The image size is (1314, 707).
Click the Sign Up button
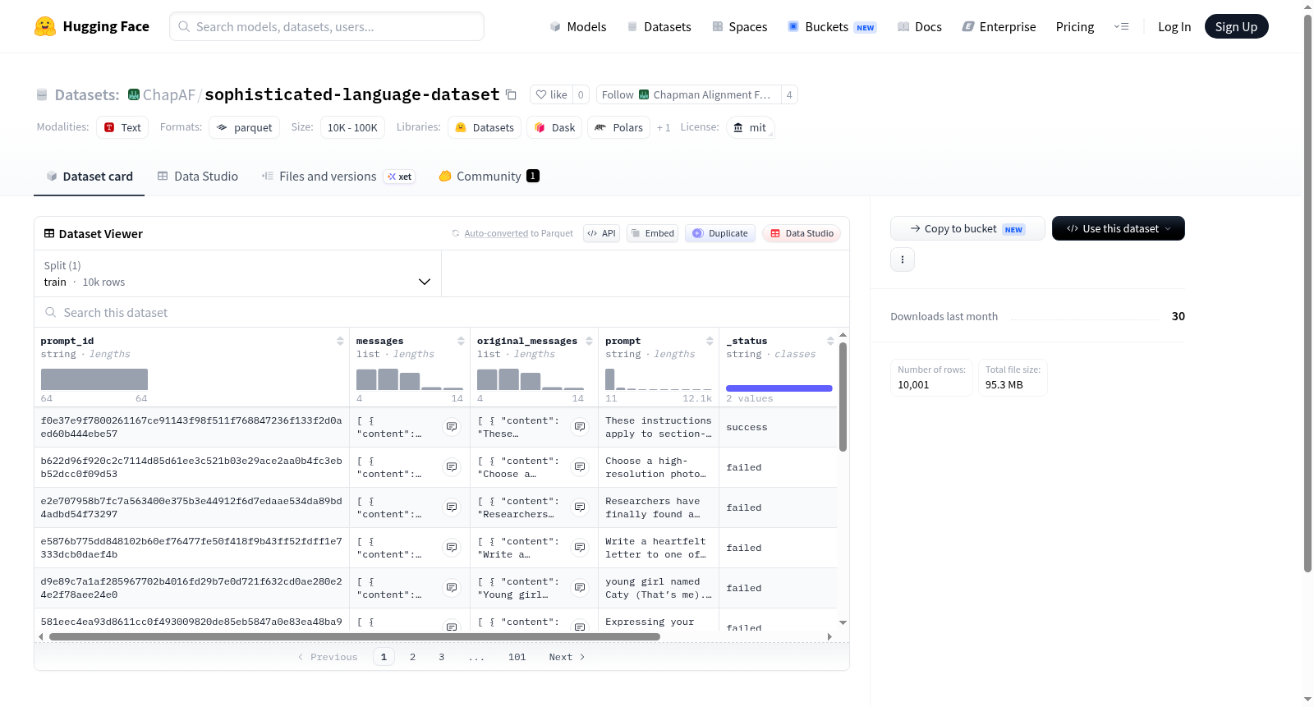[1236, 26]
